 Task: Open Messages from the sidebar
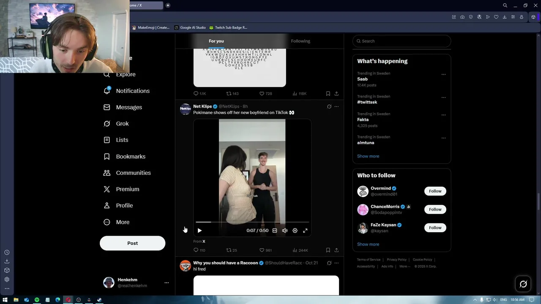coord(123,107)
